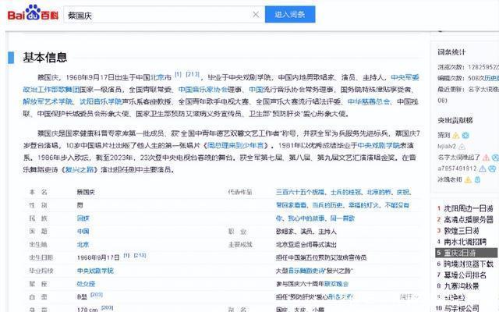Viewport: 499px width, 312px height.
Task: Open hot search item 墓墙公司排名
Action: pos(465,275)
